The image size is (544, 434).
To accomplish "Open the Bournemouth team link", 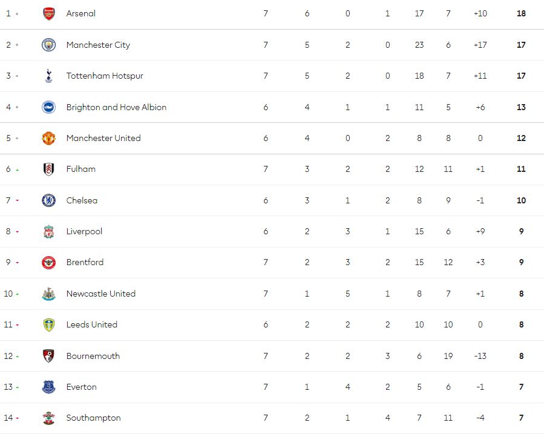I will 93,356.
